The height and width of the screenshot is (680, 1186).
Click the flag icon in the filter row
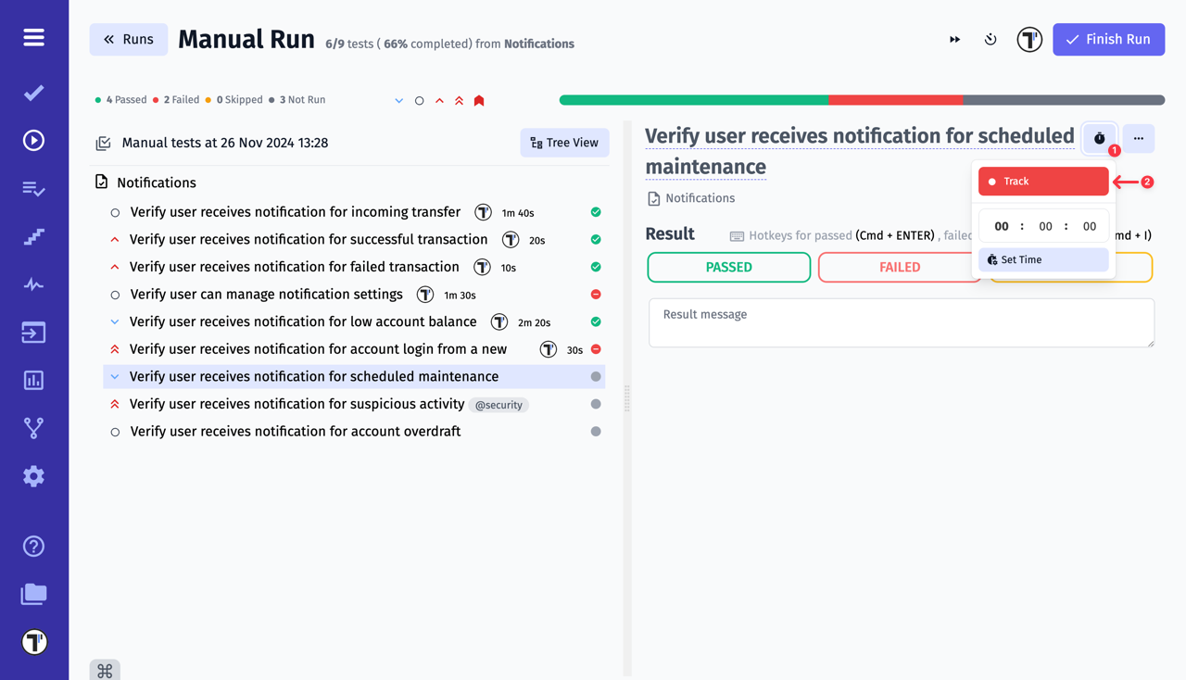coord(479,99)
